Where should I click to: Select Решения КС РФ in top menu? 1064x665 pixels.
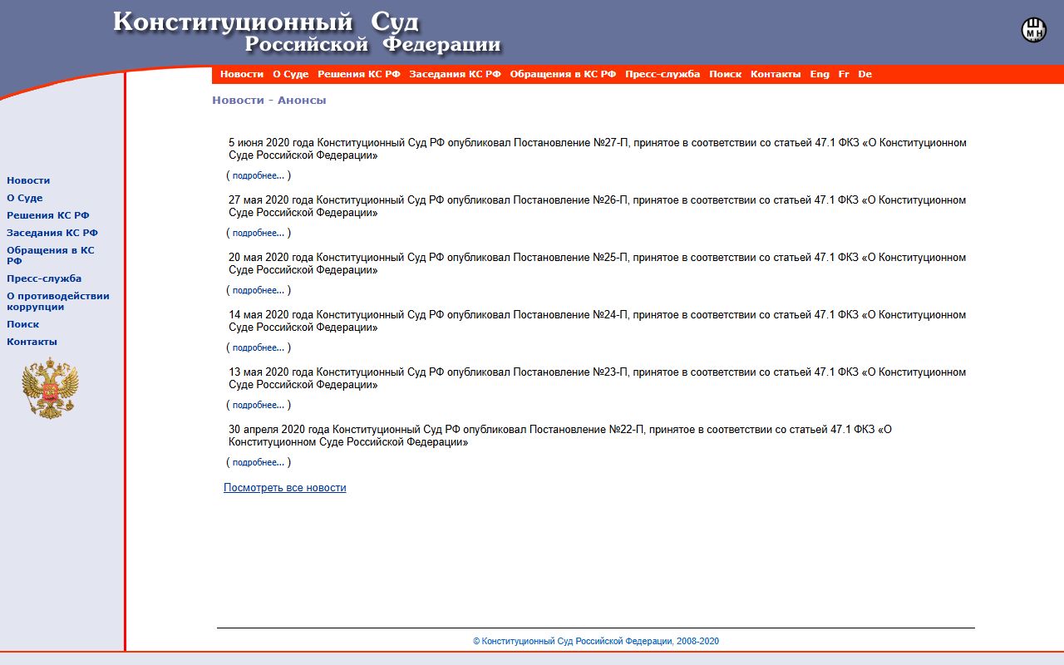coord(359,74)
